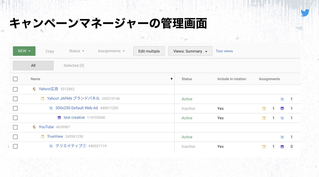This screenshot has height=177, width=319.
Task: Check the test creative row checkbox
Action: [x=15, y=118]
